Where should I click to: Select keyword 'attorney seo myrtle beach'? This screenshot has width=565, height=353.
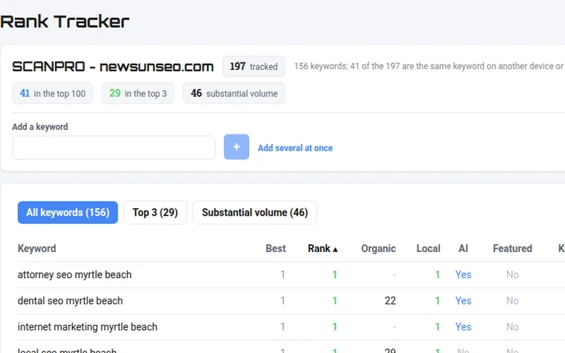tap(74, 274)
